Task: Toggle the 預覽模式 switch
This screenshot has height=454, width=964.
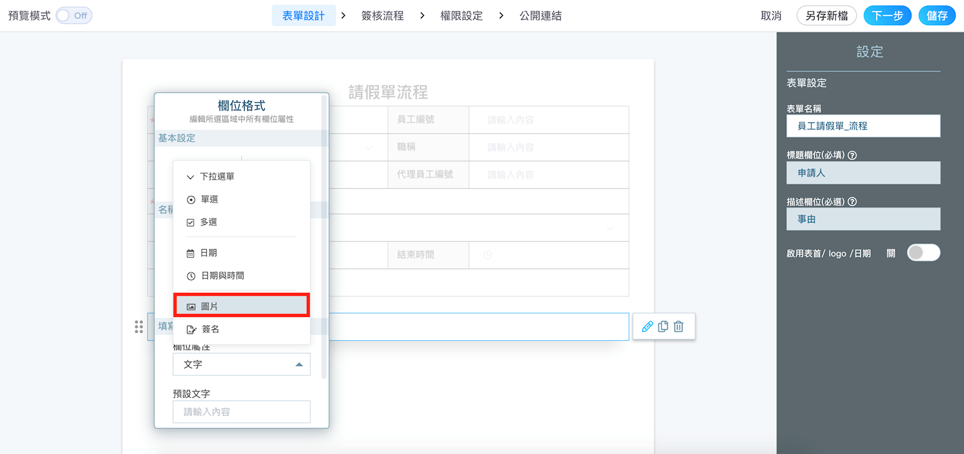Action: click(x=74, y=16)
